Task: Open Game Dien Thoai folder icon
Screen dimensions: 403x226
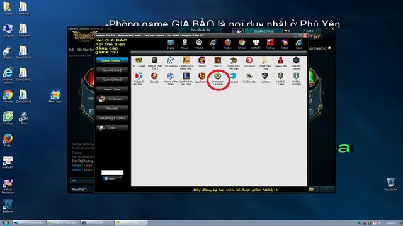Action: point(264,63)
